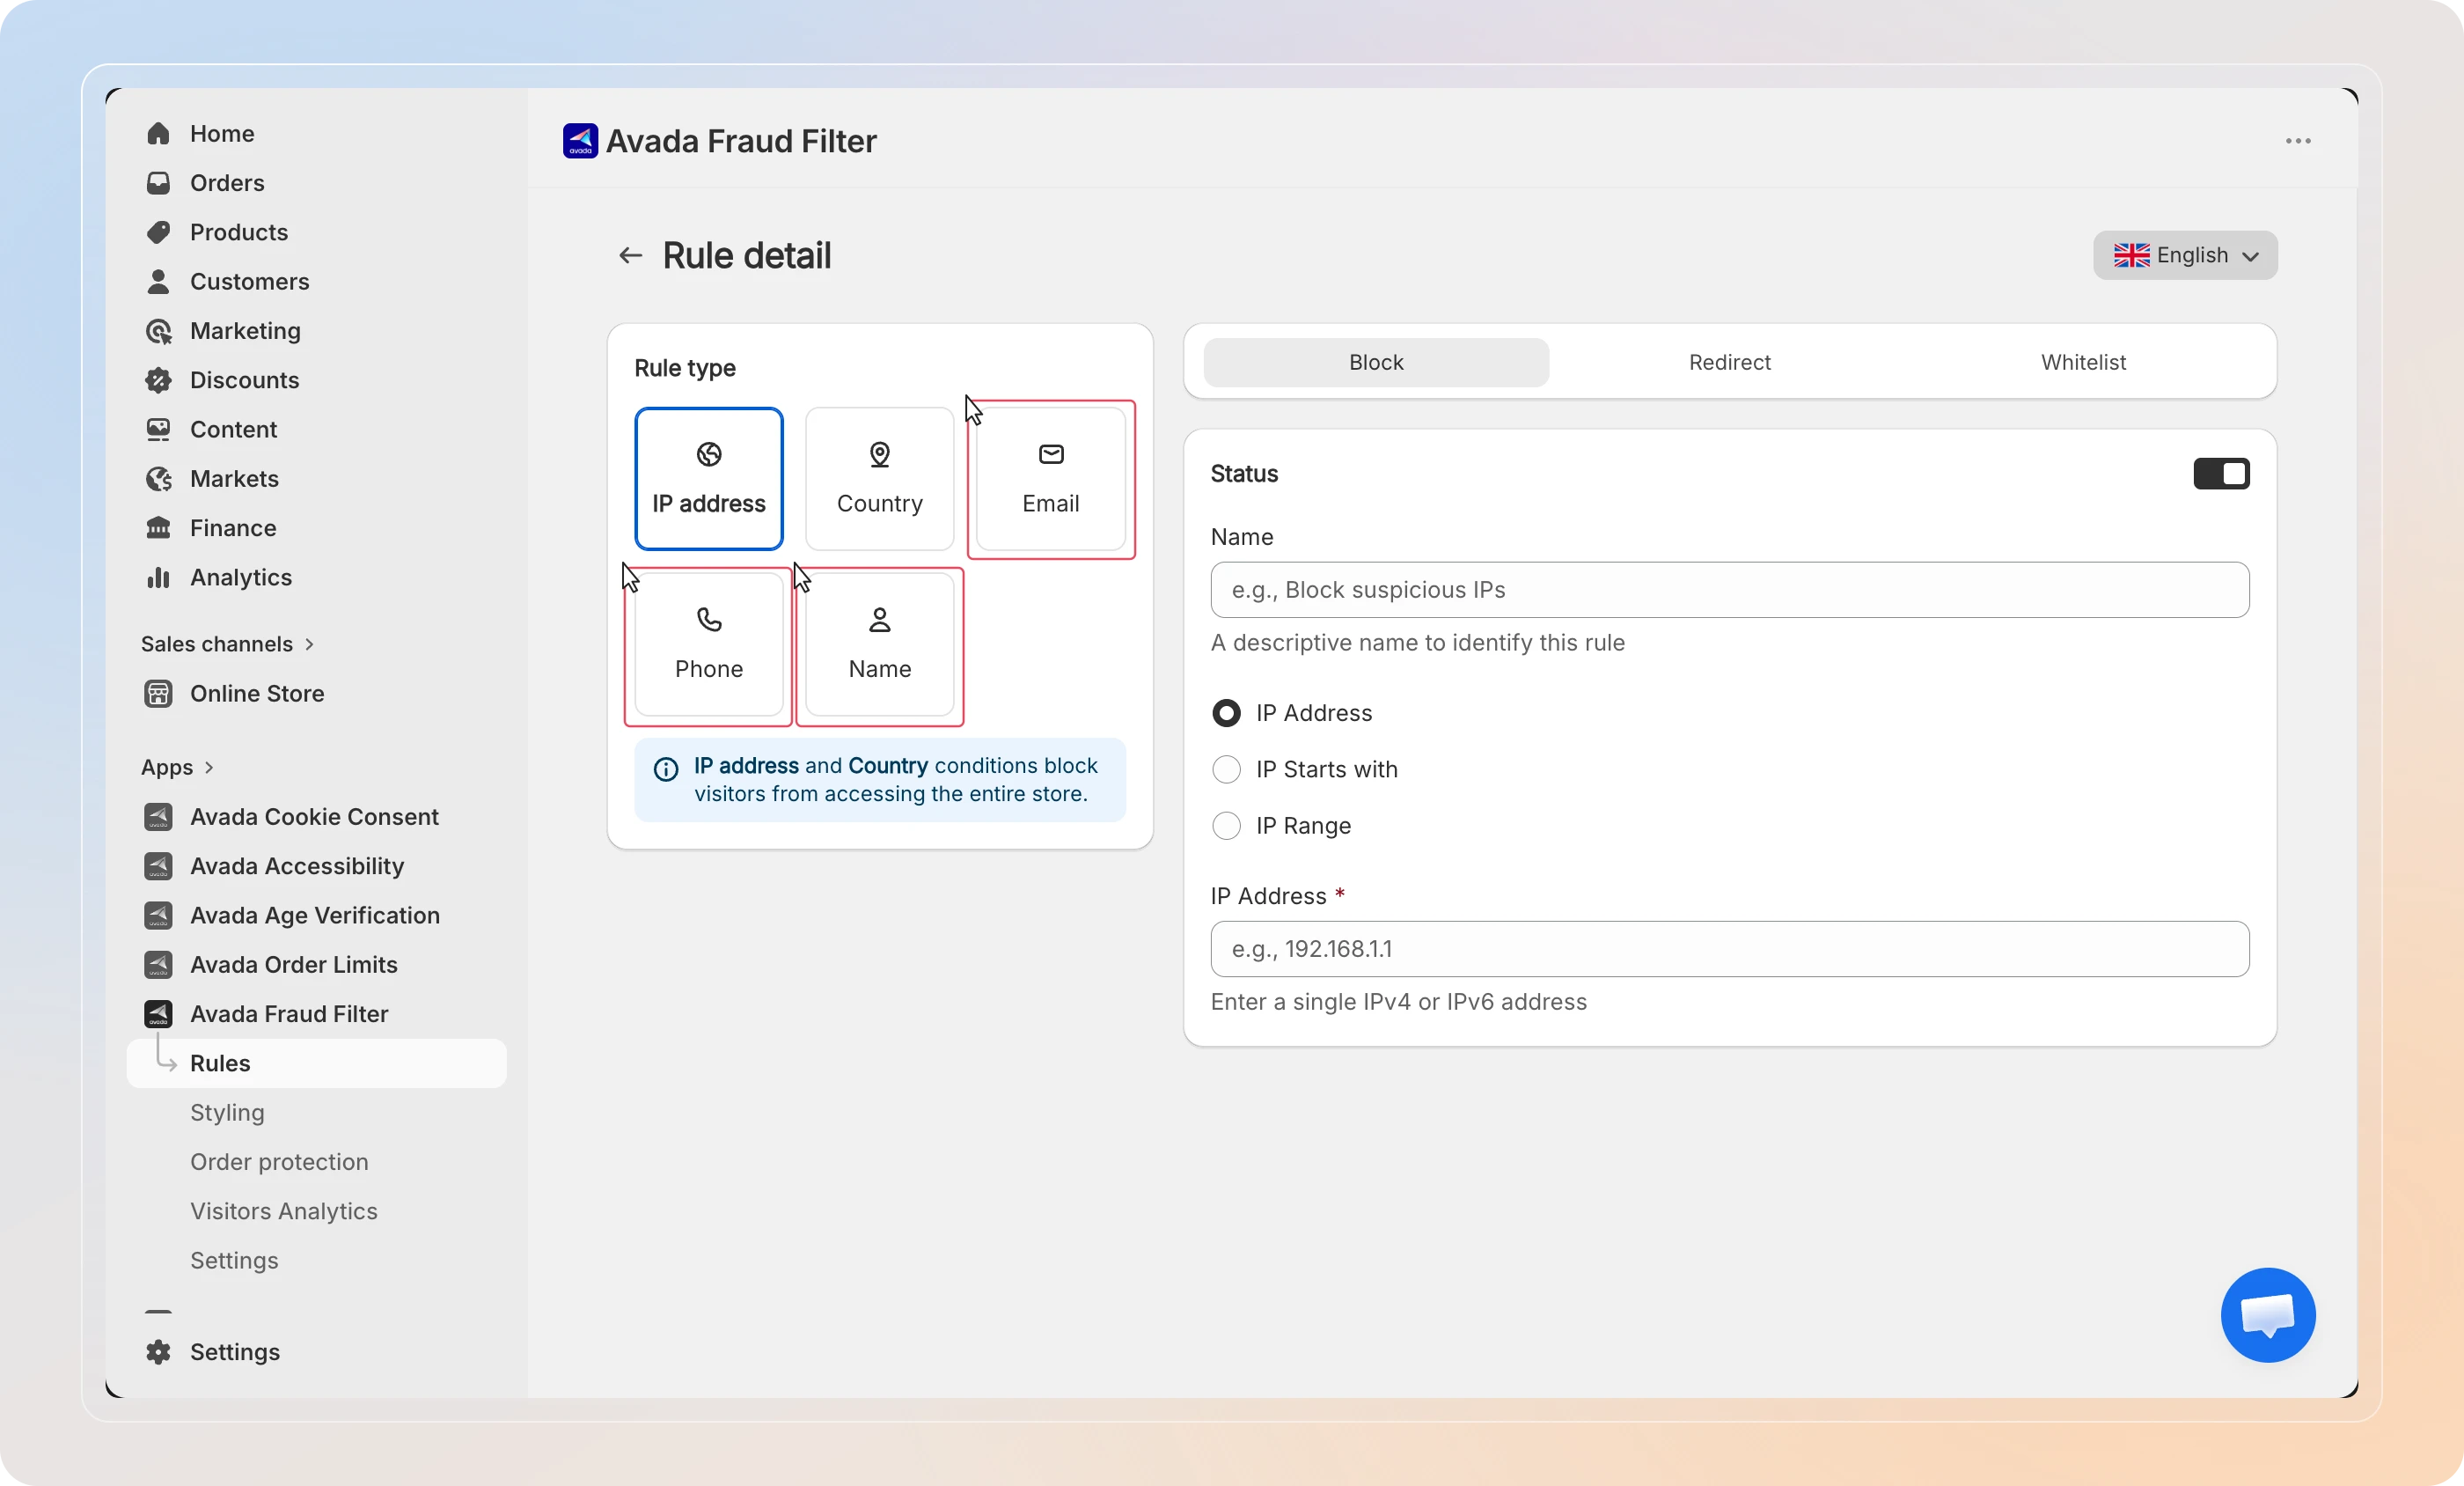Click the Orders inbox icon
Viewport: 2464px width, 1486px height.
point(158,183)
